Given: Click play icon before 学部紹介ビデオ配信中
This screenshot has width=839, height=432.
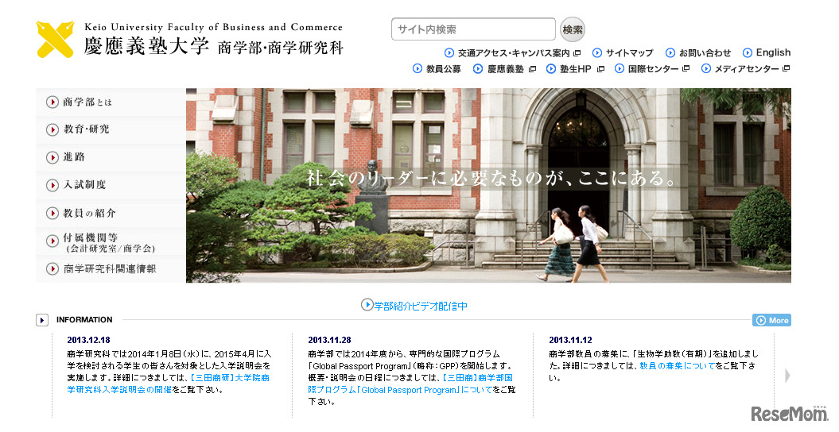Looking at the screenshot, I should (x=367, y=305).
